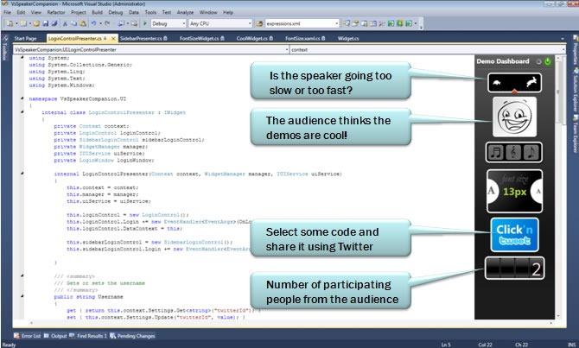This screenshot has height=348, width=579.
Task: Click the Click'n tweet button
Action: [514, 235]
